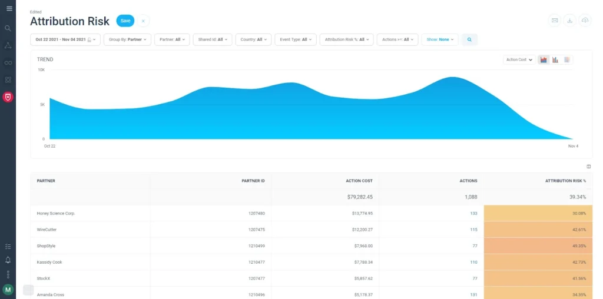Open the date range Oct 22 - Nov 04 picker
This screenshot has width=603, height=299.
[x=65, y=39]
